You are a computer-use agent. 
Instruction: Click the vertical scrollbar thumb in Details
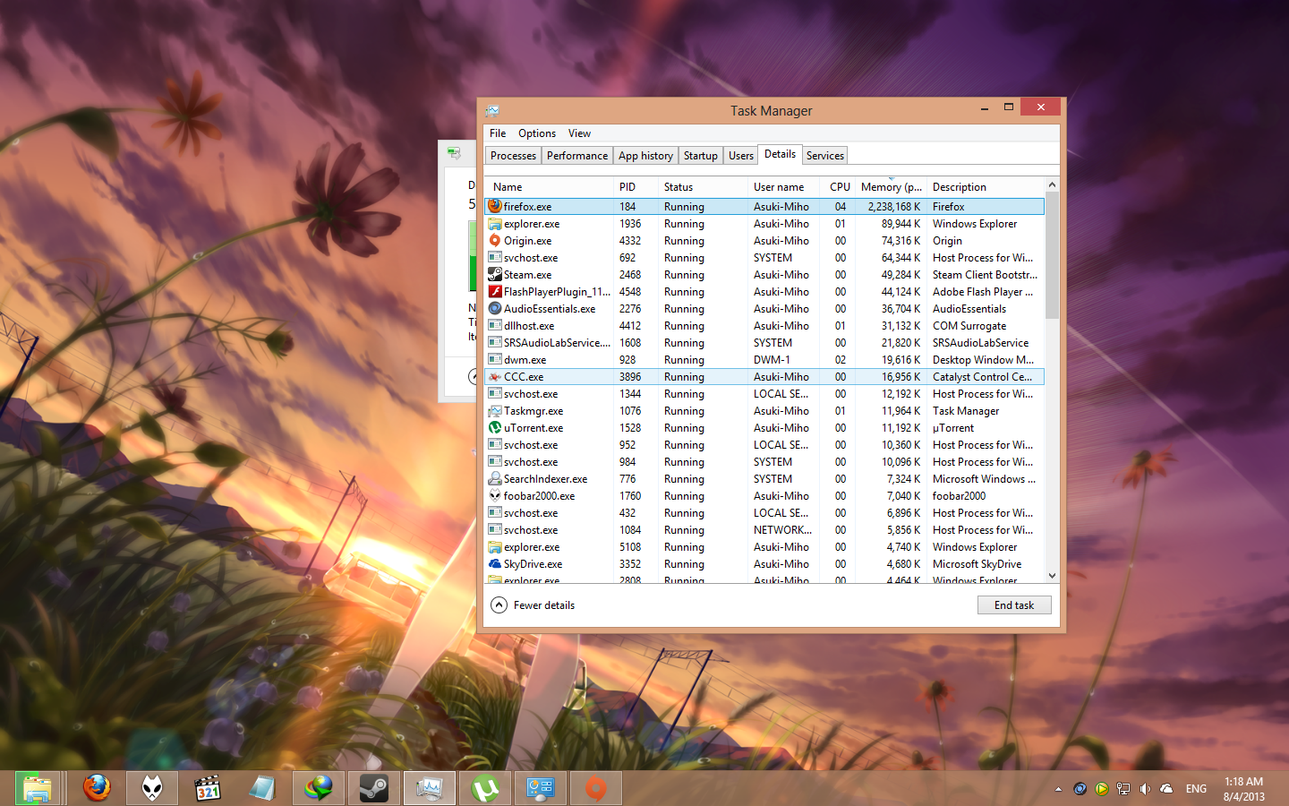(1052, 255)
